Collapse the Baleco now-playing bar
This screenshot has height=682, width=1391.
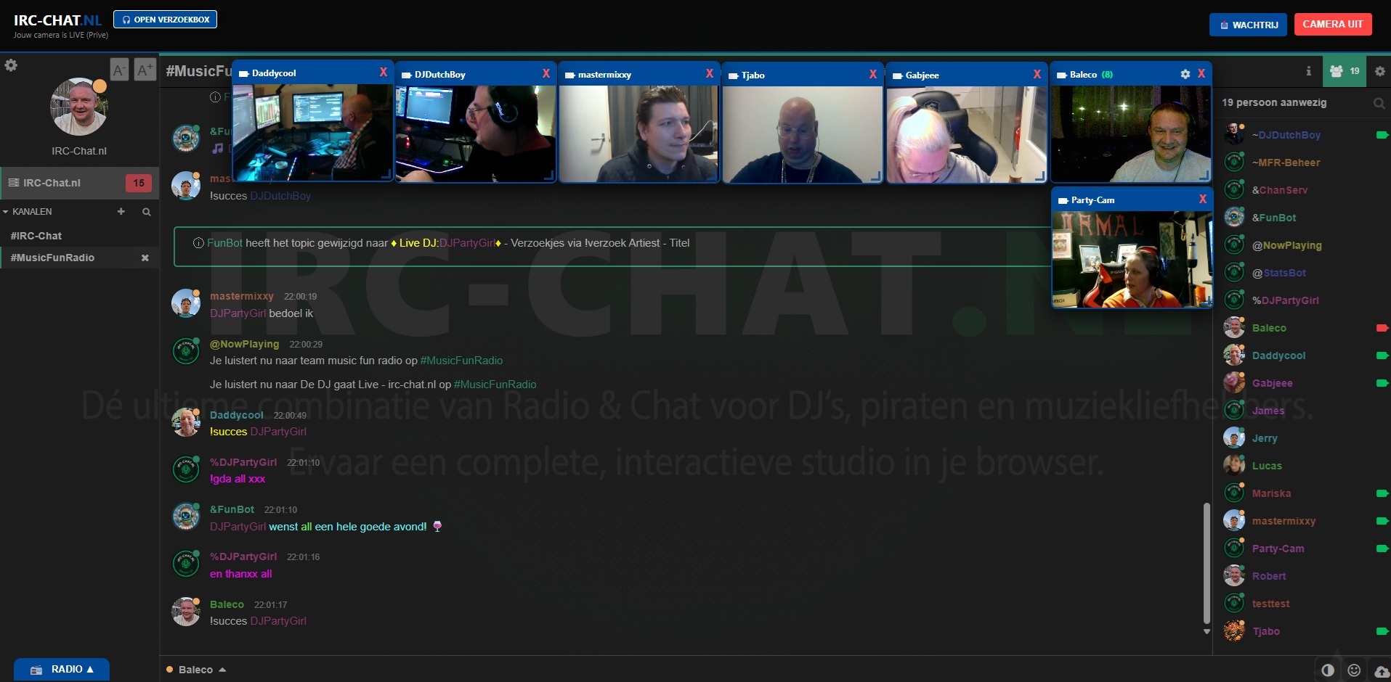pos(222,669)
